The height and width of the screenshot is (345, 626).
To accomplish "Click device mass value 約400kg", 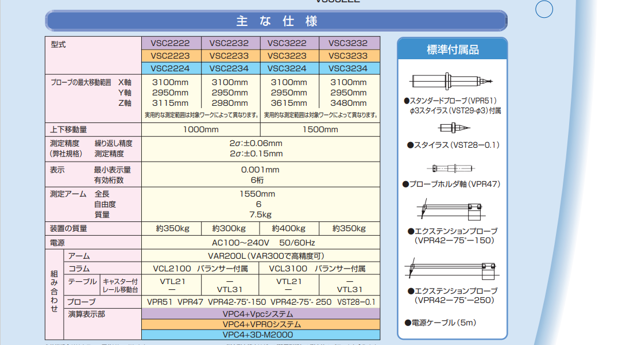I will tap(289, 229).
